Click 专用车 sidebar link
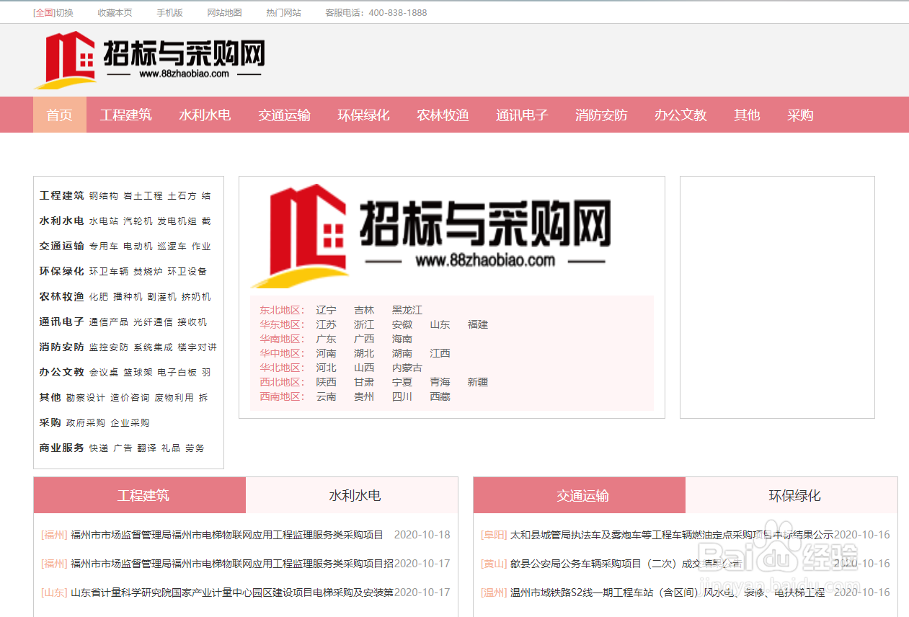 pyautogui.click(x=104, y=247)
